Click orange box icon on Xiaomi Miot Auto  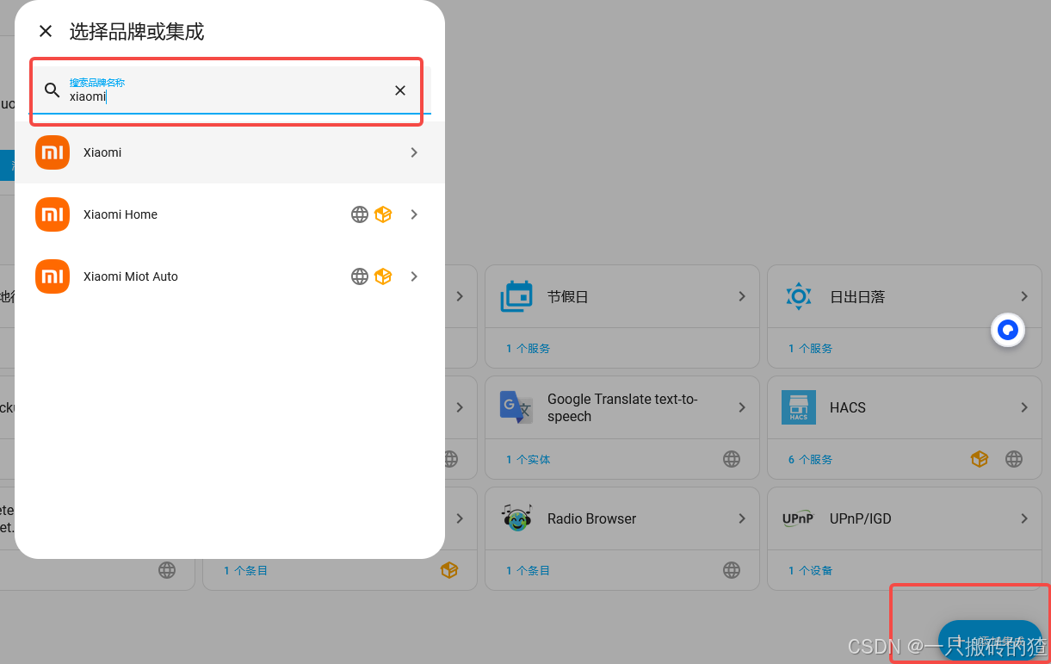pos(383,276)
